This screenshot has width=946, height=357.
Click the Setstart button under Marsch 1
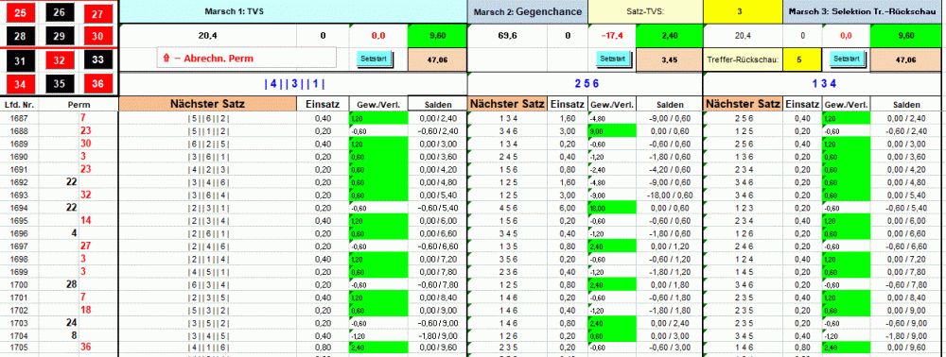tap(374, 59)
